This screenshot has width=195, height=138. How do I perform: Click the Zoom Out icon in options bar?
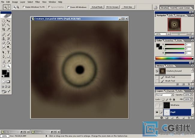click(x=18, y=7)
